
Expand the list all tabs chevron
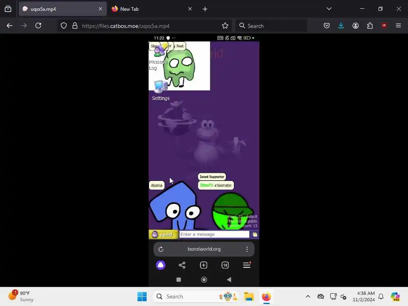(329, 9)
